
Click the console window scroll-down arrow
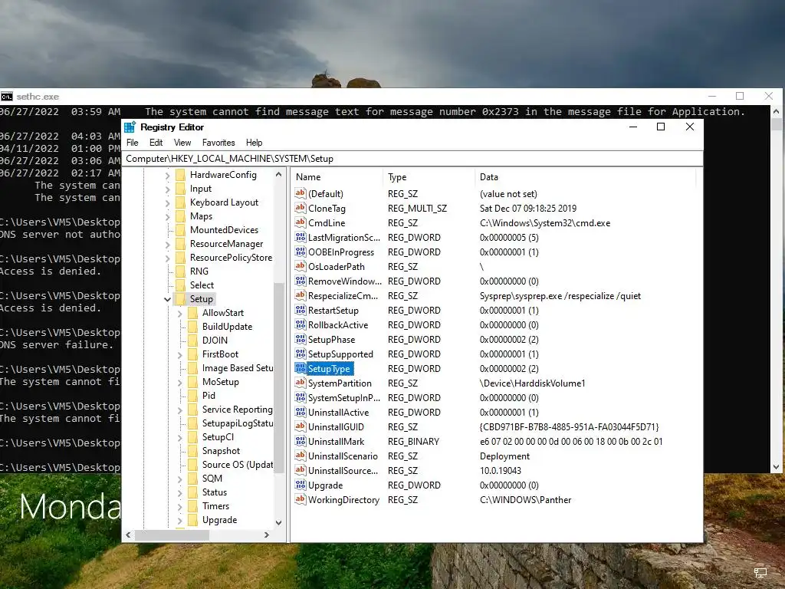[776, 467]
